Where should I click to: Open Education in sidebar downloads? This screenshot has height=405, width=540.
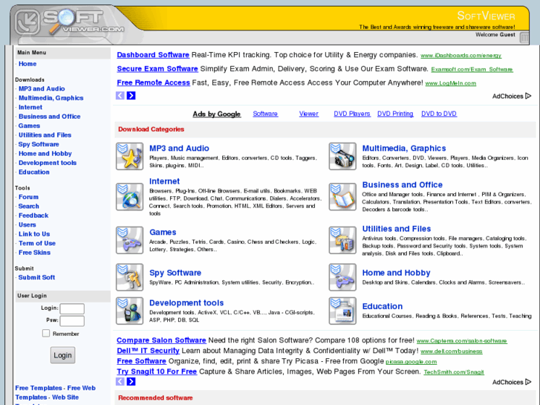[34, 172]
